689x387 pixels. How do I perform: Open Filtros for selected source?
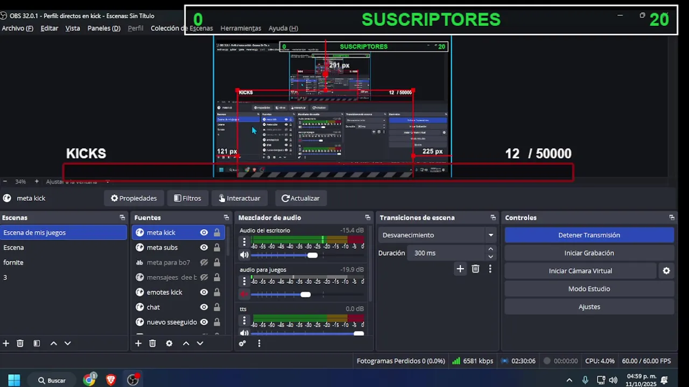[x=187, y=198]
